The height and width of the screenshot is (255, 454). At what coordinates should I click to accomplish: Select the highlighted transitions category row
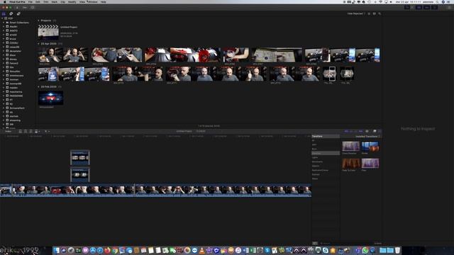(x=326, y=153)
